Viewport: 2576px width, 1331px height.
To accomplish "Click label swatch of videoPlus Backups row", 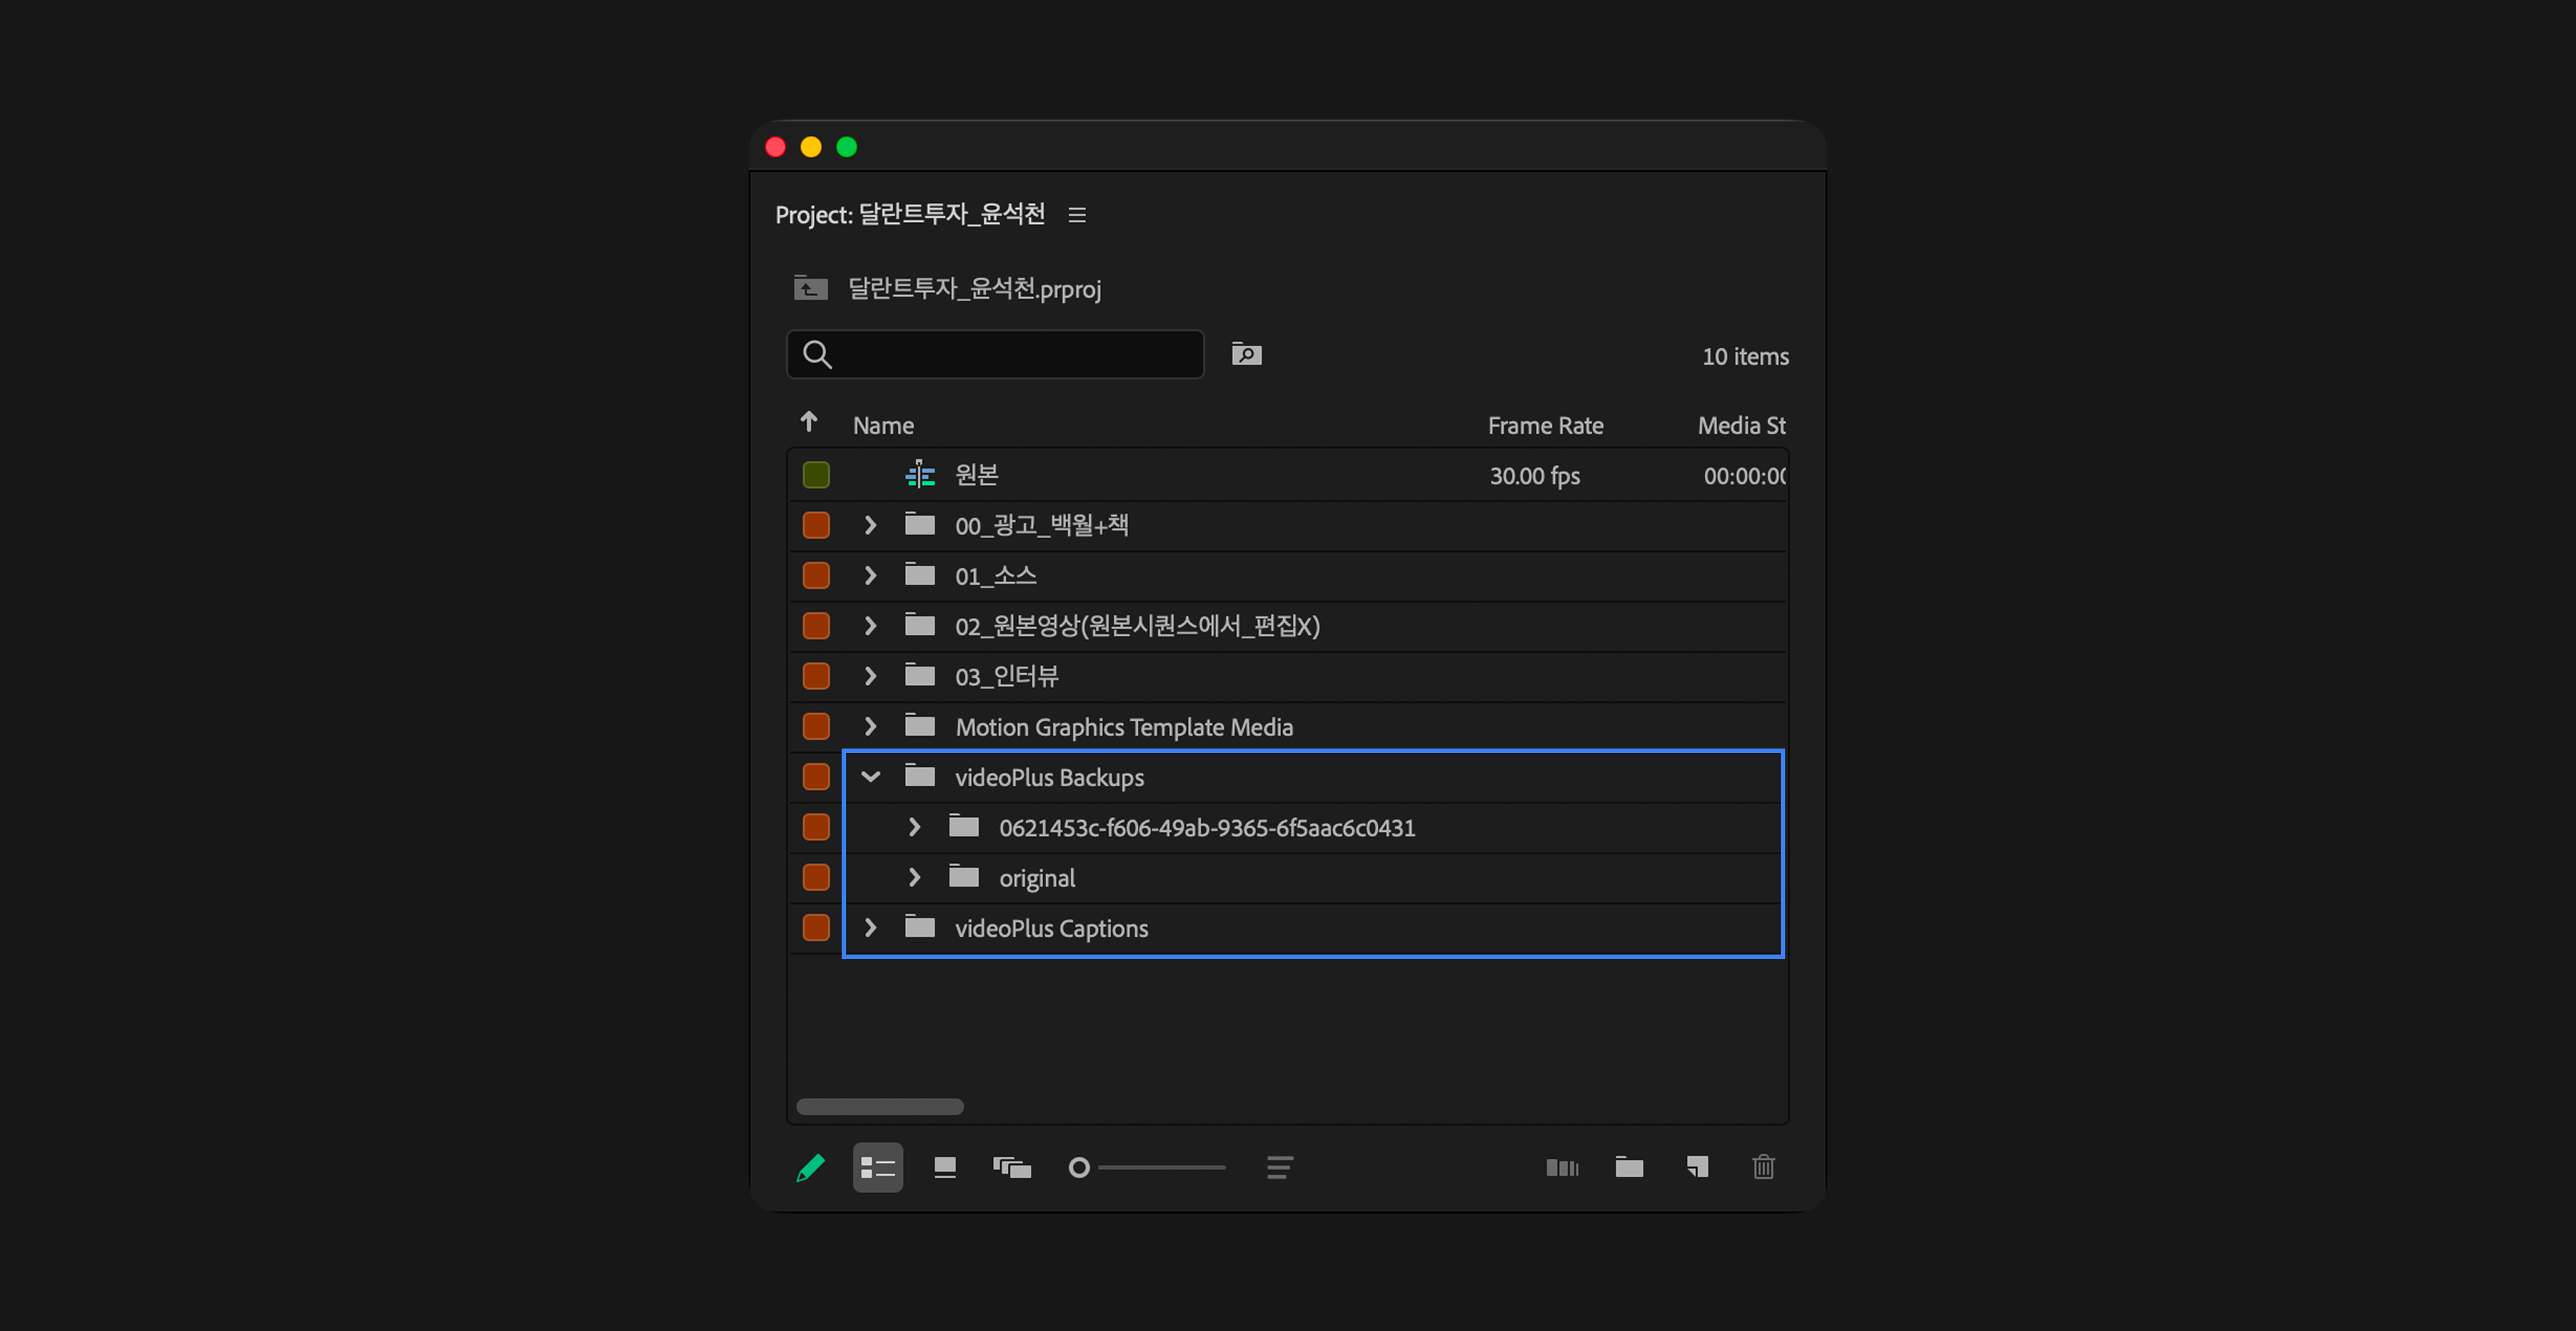I will point(816,777).
